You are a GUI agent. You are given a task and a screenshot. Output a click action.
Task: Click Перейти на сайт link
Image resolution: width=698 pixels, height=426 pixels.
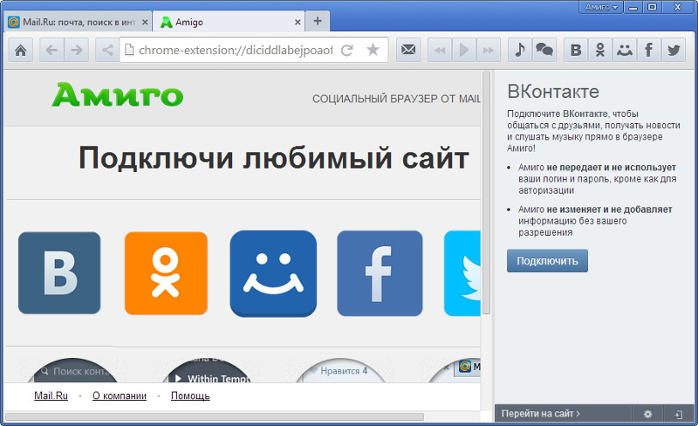click(x=543, y=414)
